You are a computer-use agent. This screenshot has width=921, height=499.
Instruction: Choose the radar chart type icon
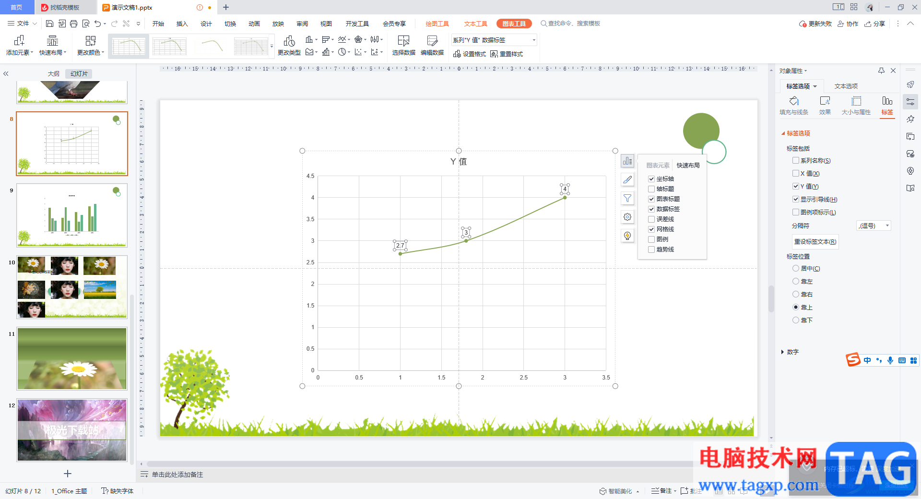point(358,39)
